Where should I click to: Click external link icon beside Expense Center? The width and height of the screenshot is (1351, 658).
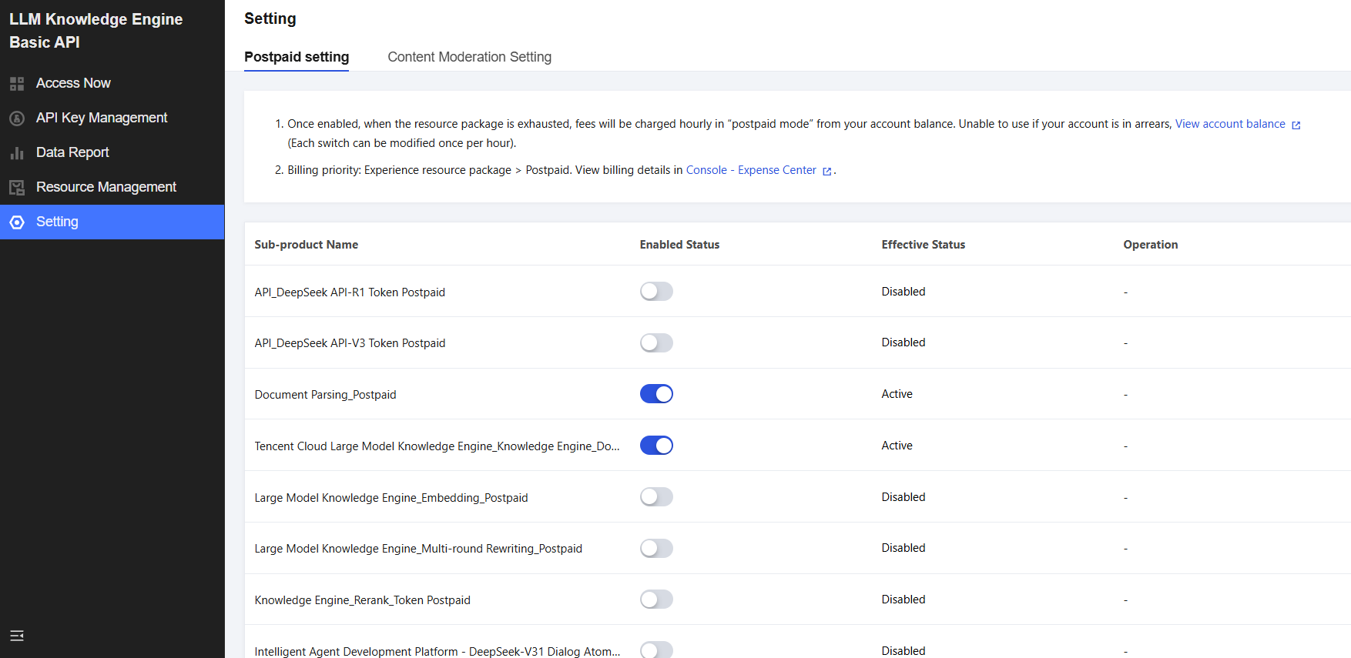(x=827, y=171)
